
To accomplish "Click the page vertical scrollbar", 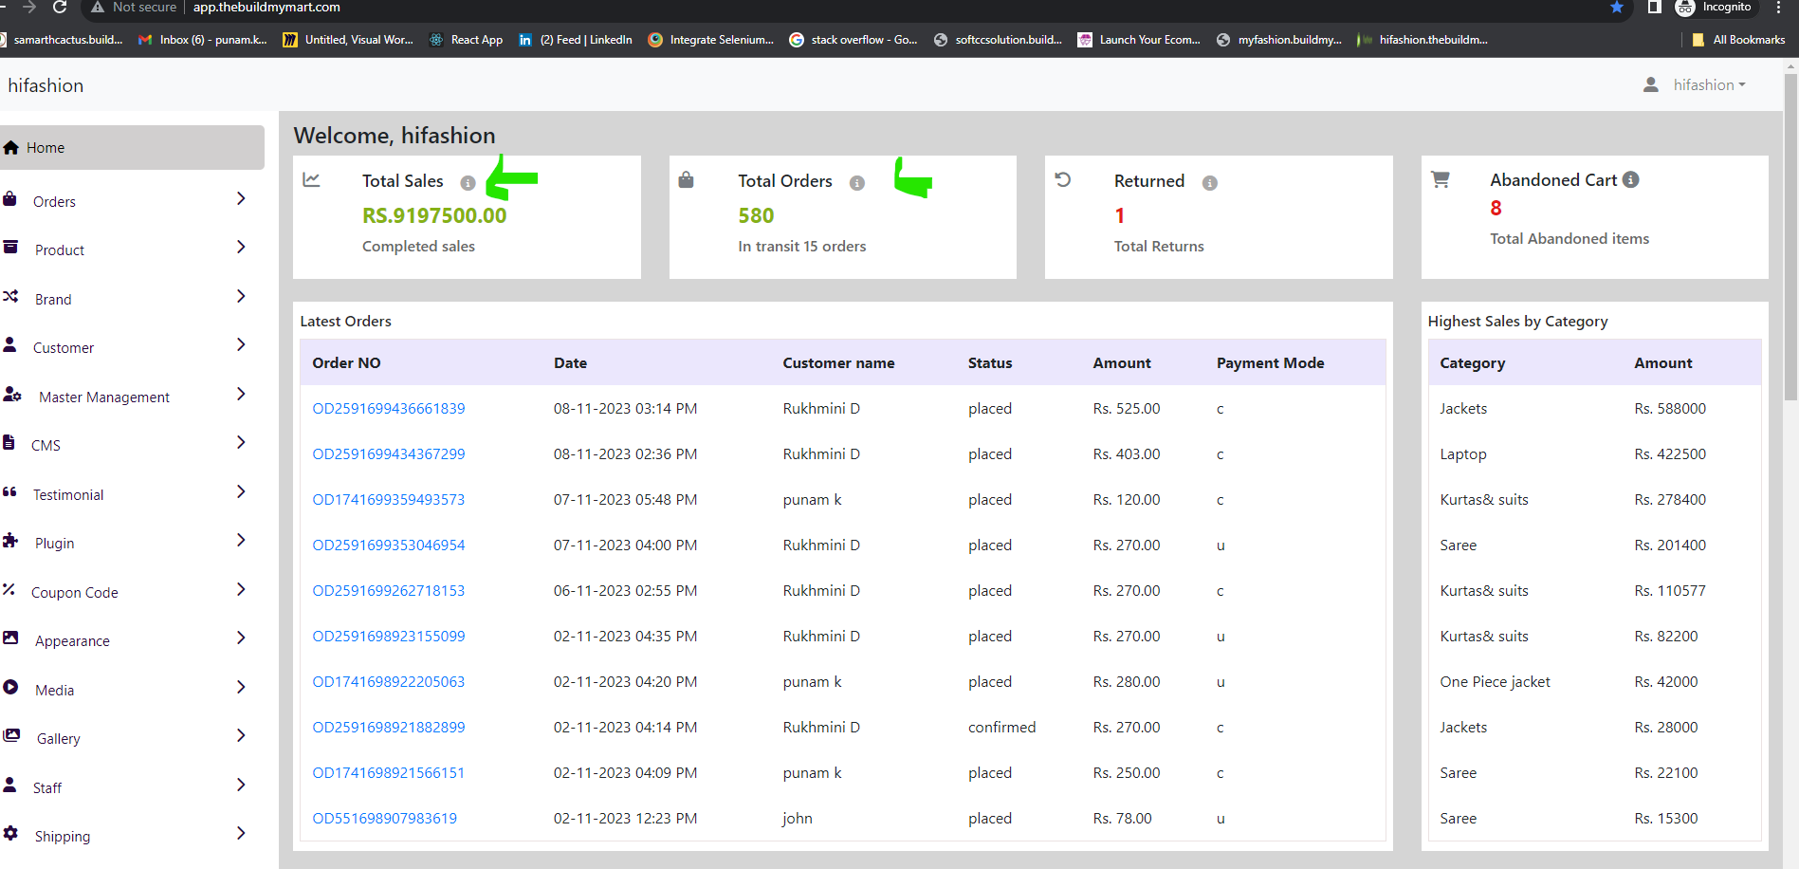I will pos(1790,237).
